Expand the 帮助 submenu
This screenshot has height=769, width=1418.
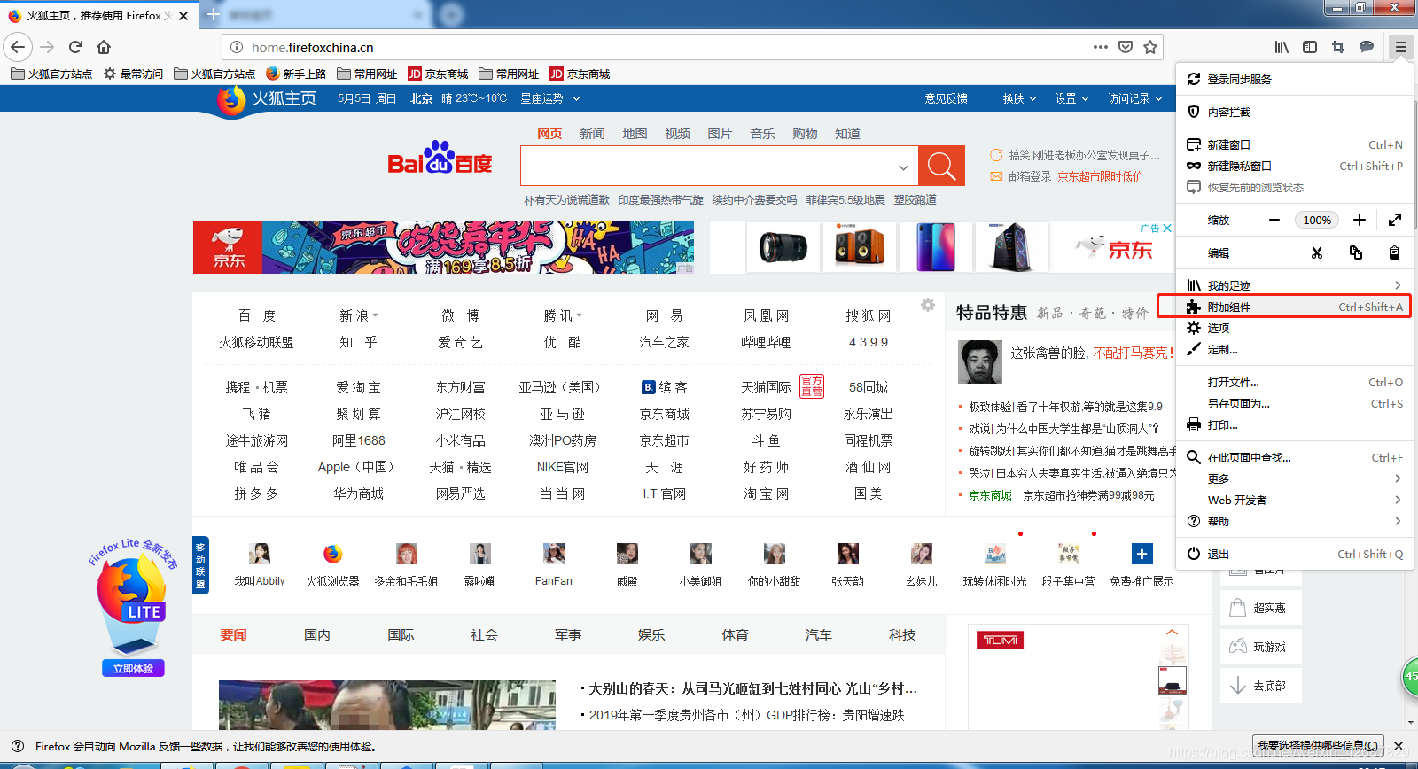[x=1295, y=521]
